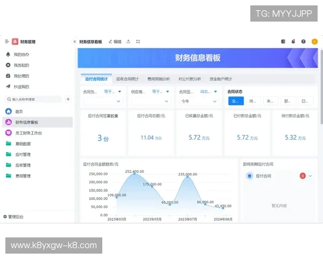Viewport: 323px width, 259px height.
Task: Switch to 应付合同统计 tab
Action: click(x=96, y=79)
